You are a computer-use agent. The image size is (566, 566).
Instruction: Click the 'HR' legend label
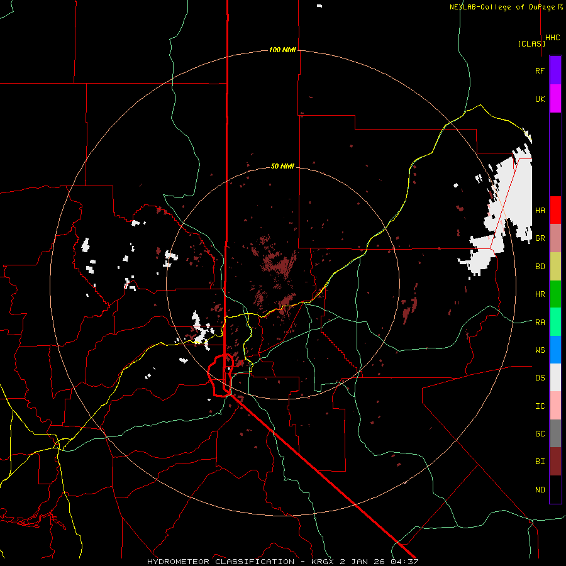[x=540, y=294]
